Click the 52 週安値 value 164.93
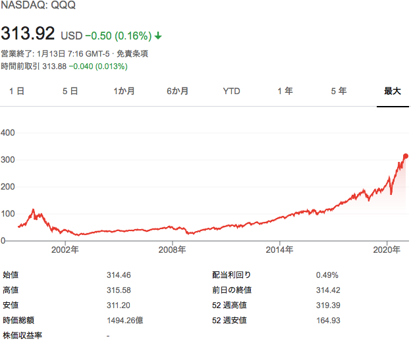411x345 pixels. click(328, 321)
